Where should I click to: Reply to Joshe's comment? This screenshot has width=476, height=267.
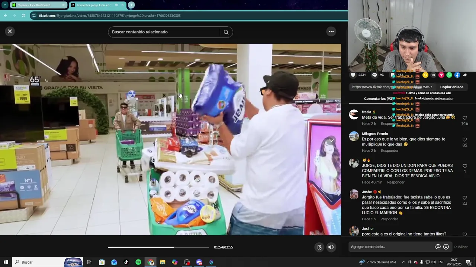tap(389, 219)
